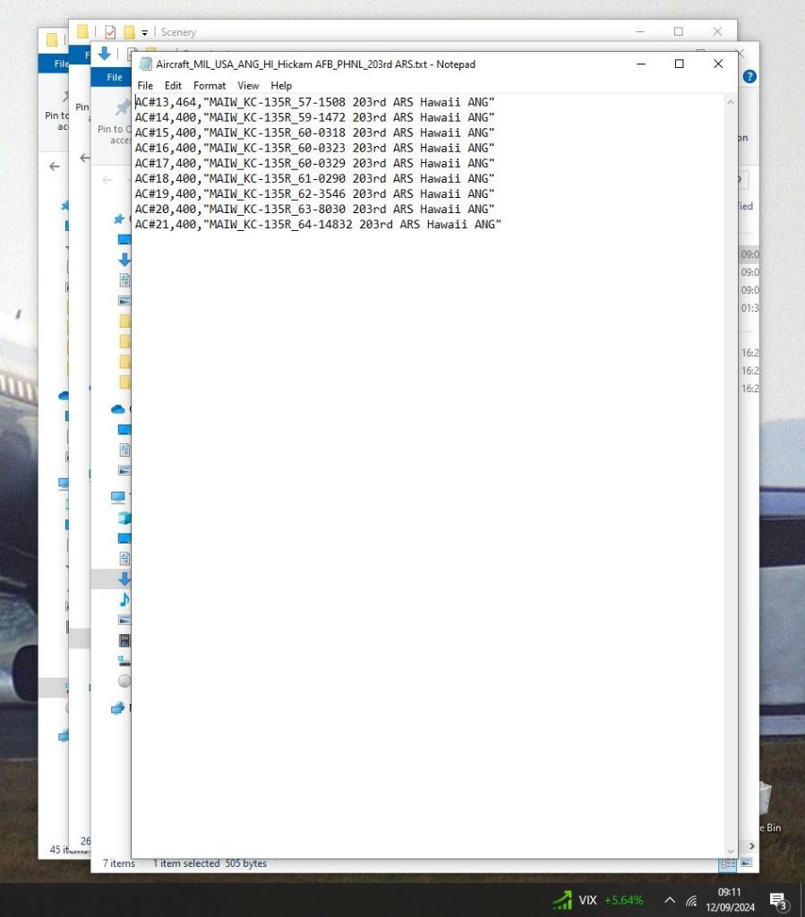Click the Explorer horizontal scrollbar right arrow
This screenshot has width=805, height=917.
point(752,845)
